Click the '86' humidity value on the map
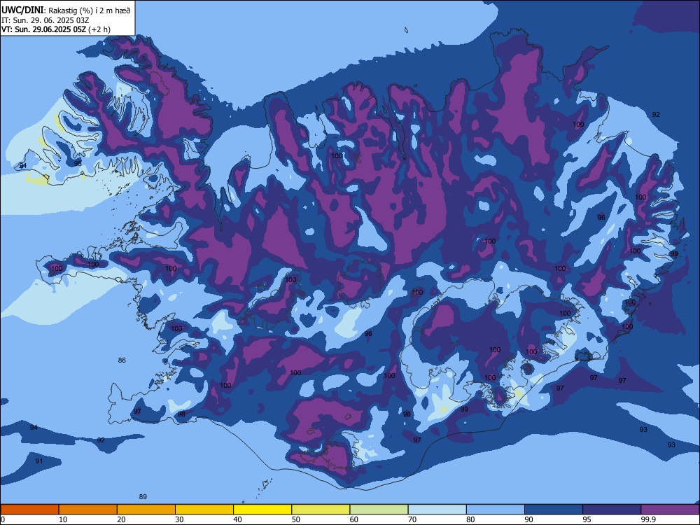Viewport: 700px width, 525px height. [x=122, y=360]
